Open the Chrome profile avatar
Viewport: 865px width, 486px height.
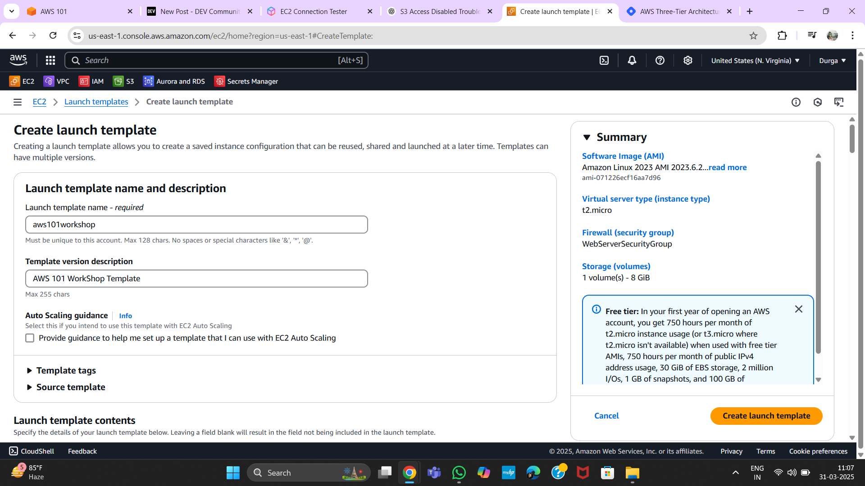(832, 36)
